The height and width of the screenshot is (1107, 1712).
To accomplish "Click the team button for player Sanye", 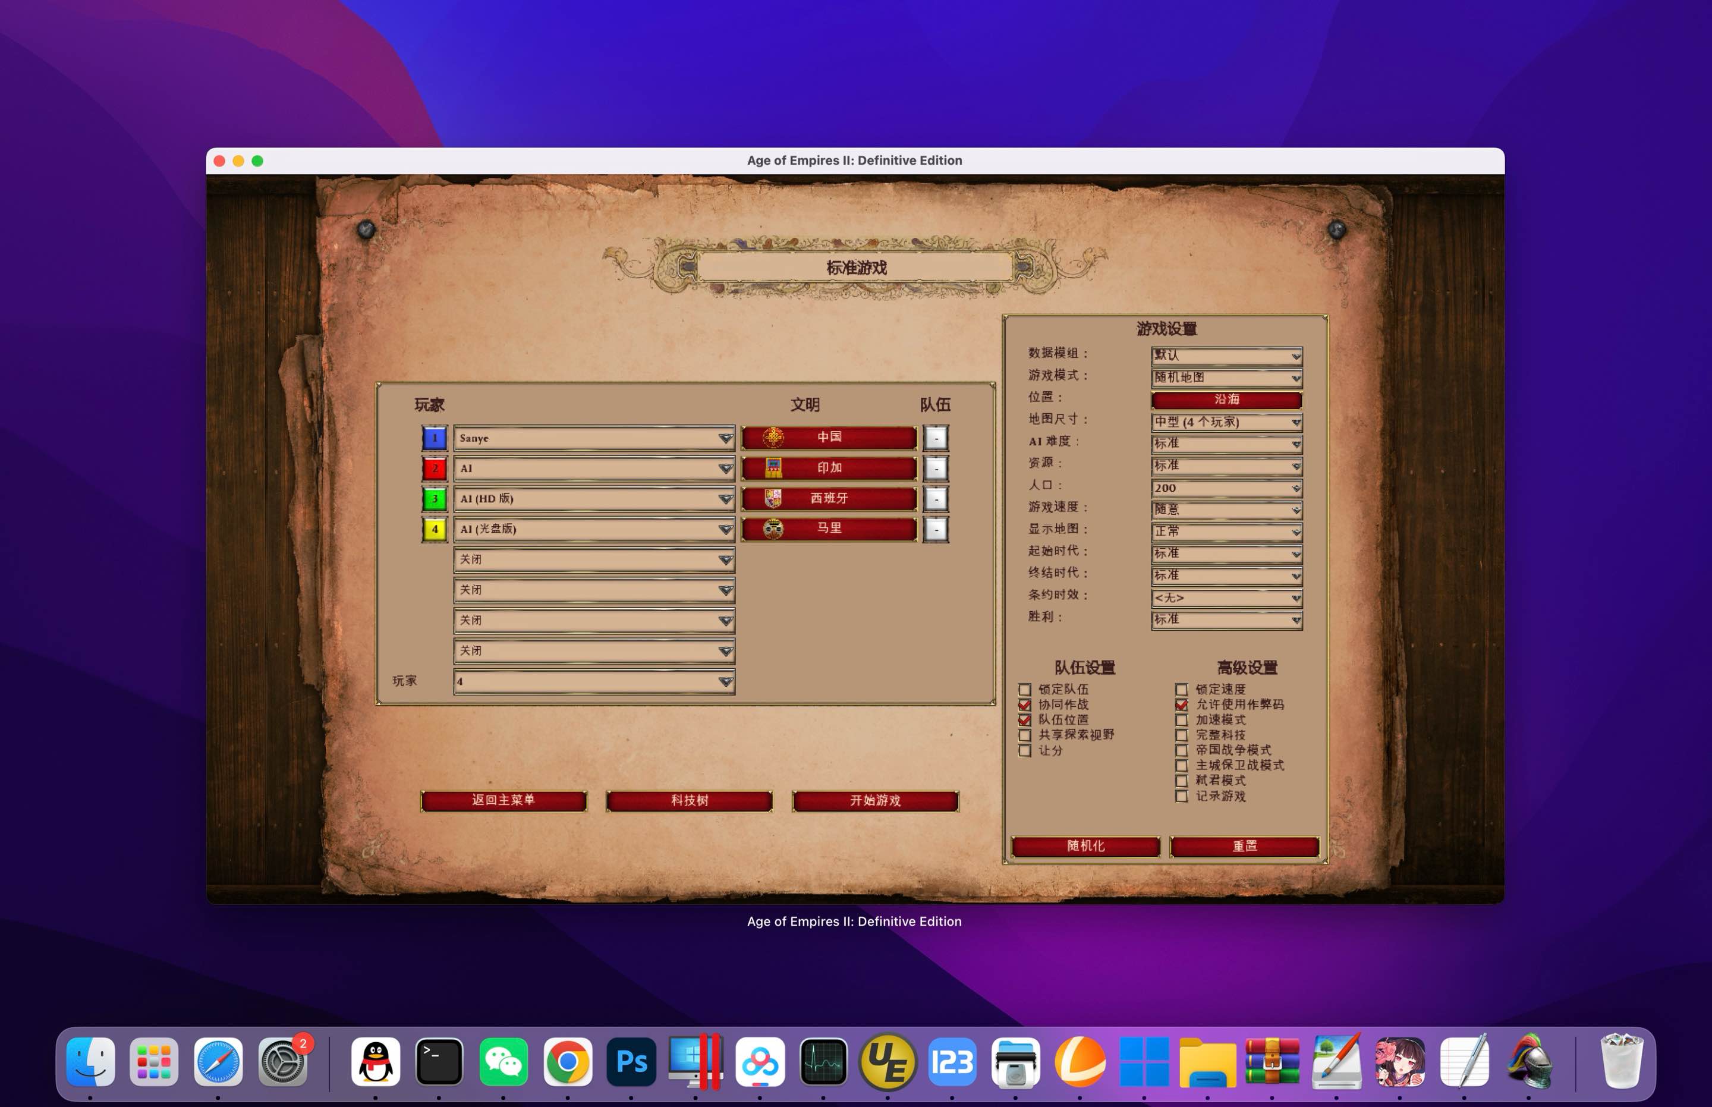I will (936, 438).
